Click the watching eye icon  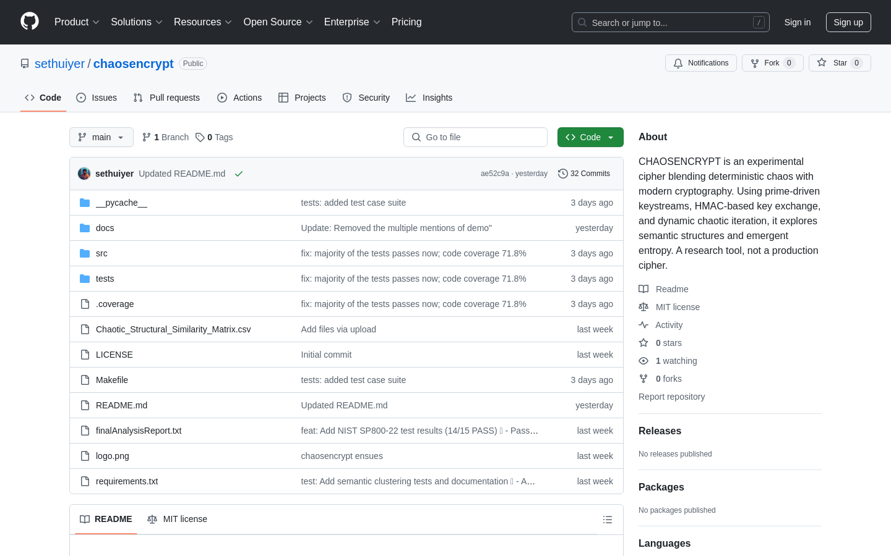[643, 361]
